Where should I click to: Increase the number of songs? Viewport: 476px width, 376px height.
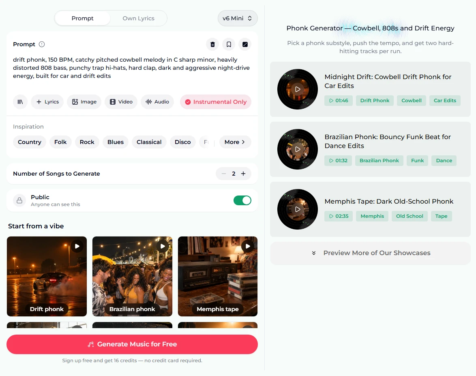pos(243,174)
